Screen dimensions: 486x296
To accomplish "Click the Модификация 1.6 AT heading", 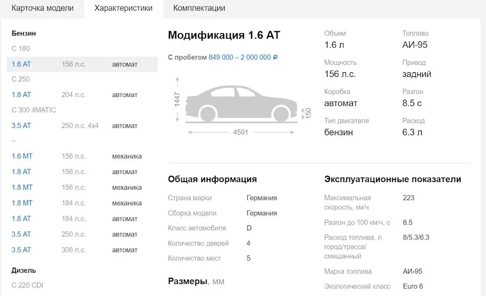I will pyautogui.click(x=224, y=35).
